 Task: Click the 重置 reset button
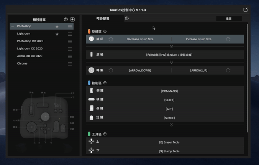click(x=229, y=18)
